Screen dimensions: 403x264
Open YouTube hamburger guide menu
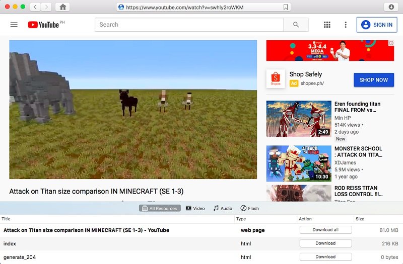pyautogui.click(x=14, y=25)
